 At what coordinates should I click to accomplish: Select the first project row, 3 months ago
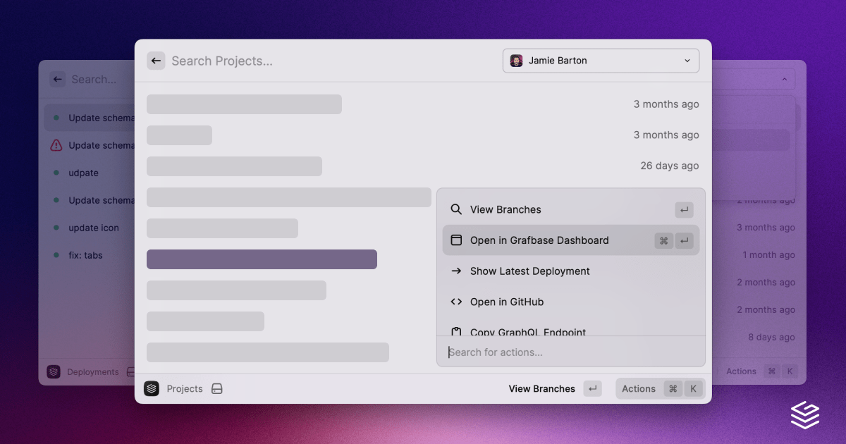423,104
